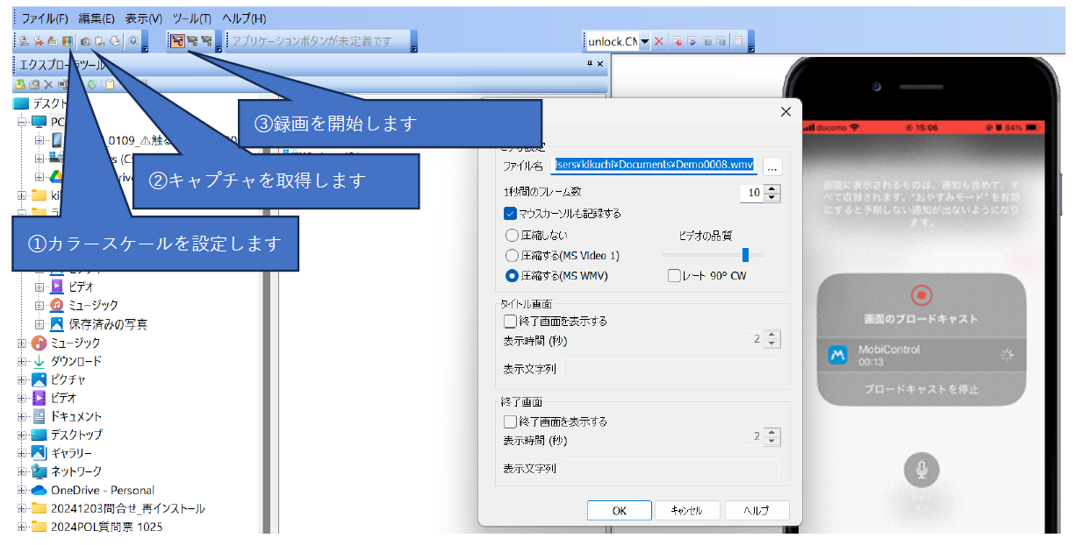Open the ファイル(F) menu
1083x545 pixels.
click(45, 18)
